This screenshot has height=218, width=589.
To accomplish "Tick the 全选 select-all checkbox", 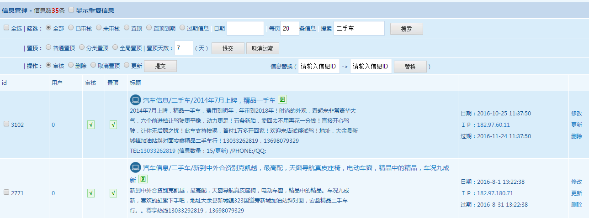I will [6, 28].
